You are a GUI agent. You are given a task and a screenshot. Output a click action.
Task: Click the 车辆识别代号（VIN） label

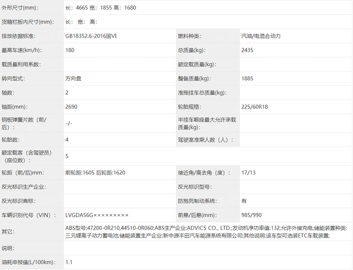pyautogui.click(x=29, y=215)
